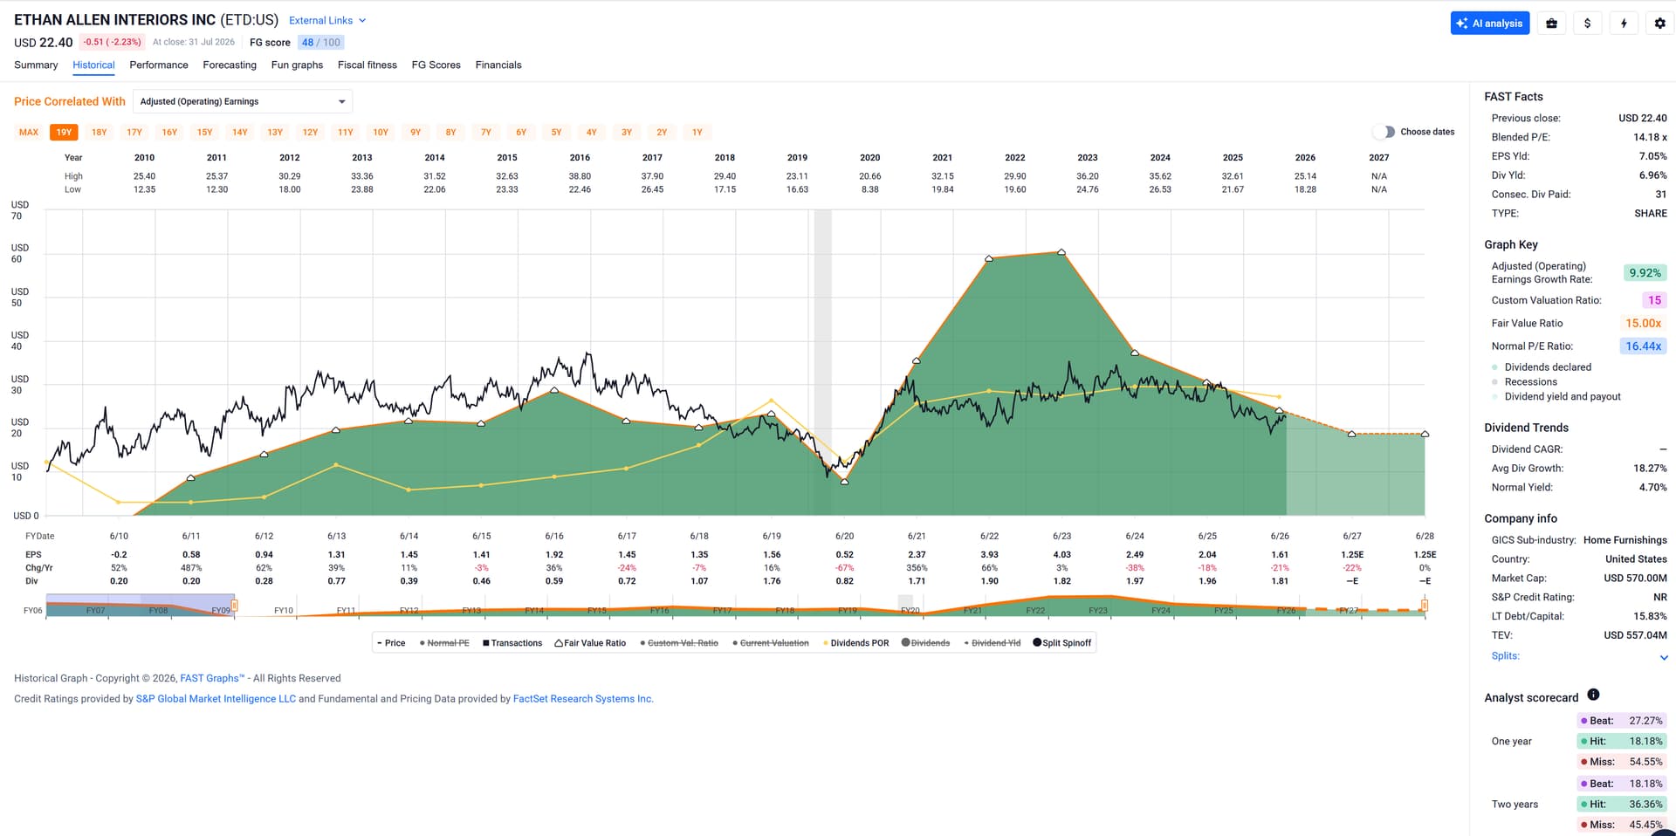Toggle Transactions in chart legend

point(512,643)
